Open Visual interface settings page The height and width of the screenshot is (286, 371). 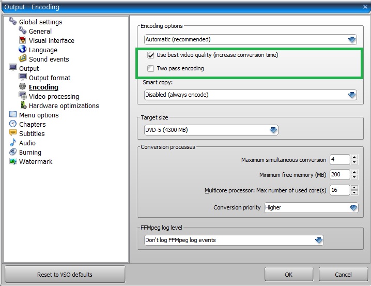(52, 40)
